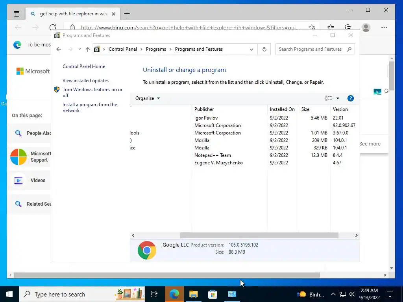403x302 pixels.
Task: Open help with the blue question mark
Action: pyautogui.click(x=350, y=98)
